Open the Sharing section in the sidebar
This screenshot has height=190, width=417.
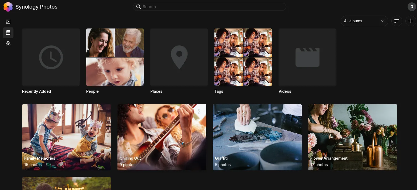8,43
